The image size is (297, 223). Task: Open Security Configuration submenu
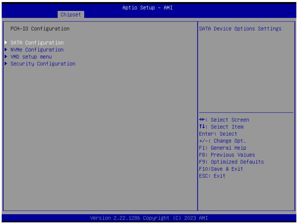pyautogui.click(x=43, y=64)
